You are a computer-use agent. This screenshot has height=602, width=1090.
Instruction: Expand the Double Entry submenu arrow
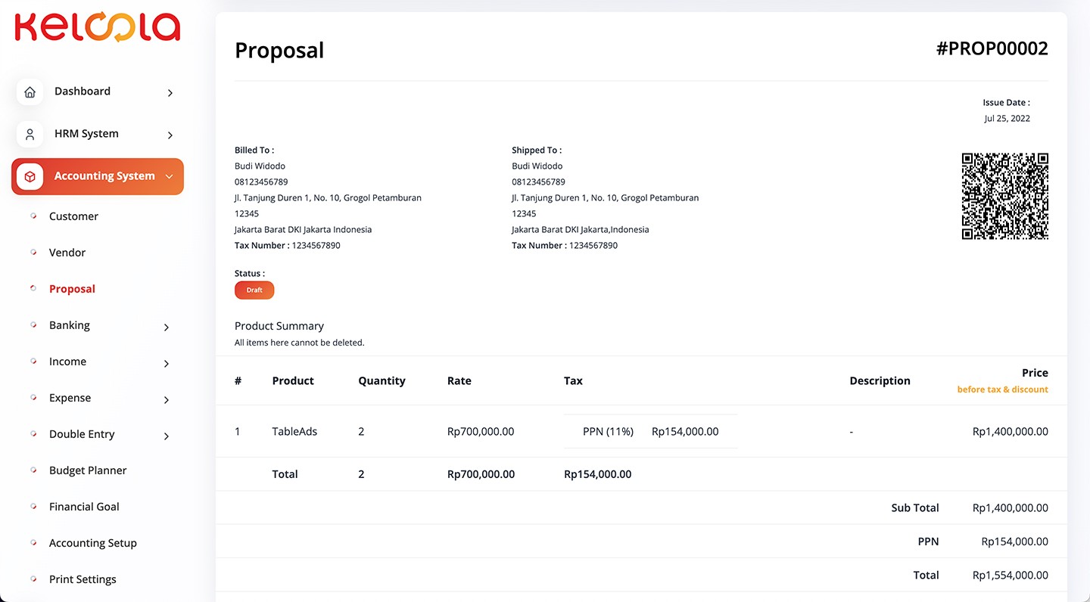tap(167, 436)
